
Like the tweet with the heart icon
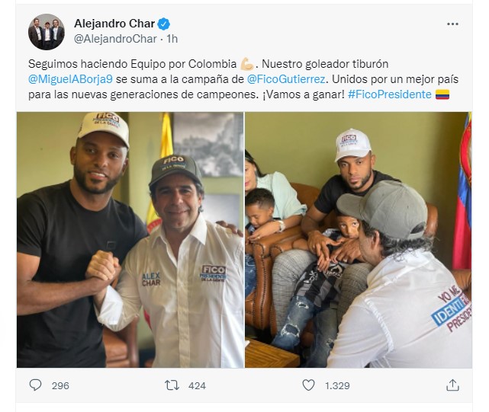click(x=308, y=385)
